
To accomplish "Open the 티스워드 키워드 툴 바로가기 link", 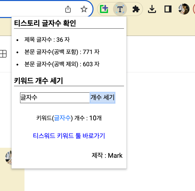I will [x=69, y=136].
